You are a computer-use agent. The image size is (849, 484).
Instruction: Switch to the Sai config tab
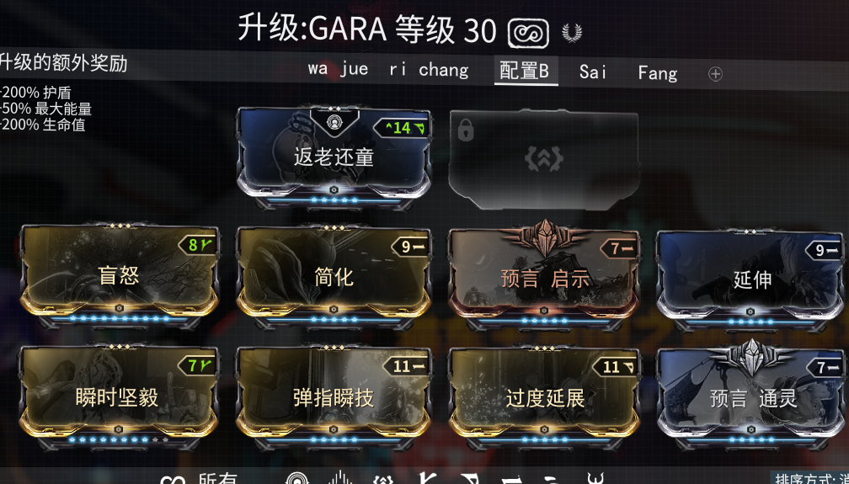593,72
